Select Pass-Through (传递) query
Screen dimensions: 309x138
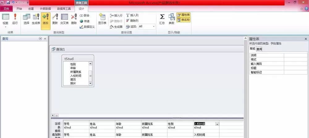(84, 21)
